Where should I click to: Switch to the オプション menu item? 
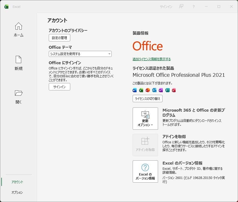17,193
